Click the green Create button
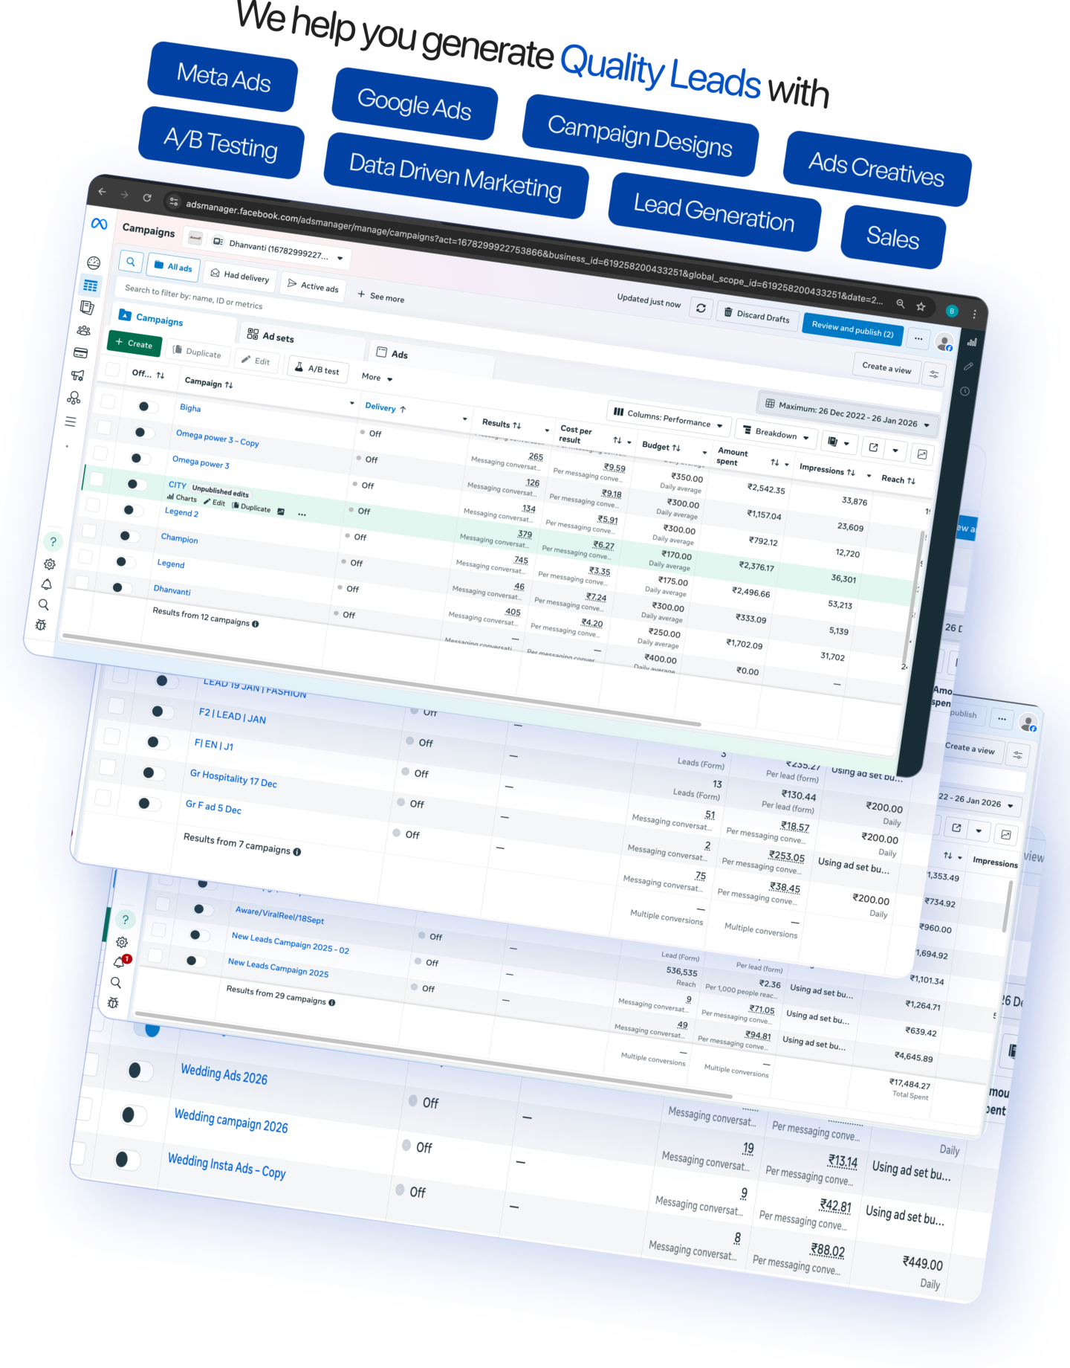1070x1368 pixels. [134, 343]
